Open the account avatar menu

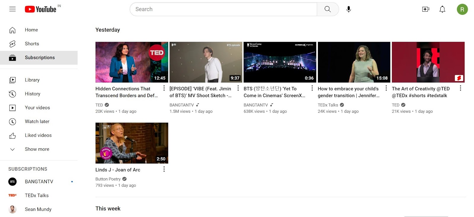click(x=462, y=9)
